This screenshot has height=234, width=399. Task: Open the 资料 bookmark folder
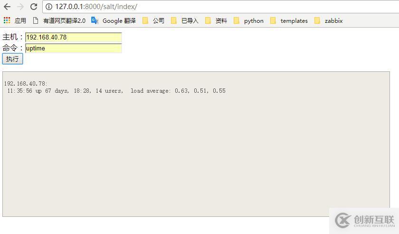(216, 20)
